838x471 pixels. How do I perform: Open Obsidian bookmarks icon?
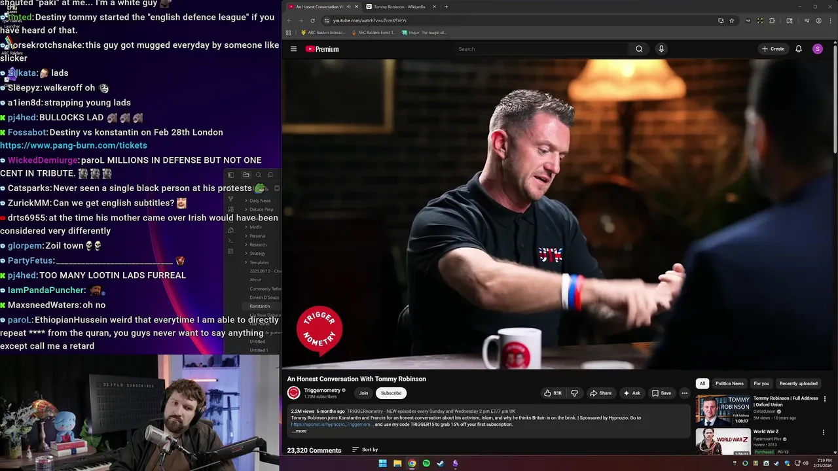click(x=270, y=175)
